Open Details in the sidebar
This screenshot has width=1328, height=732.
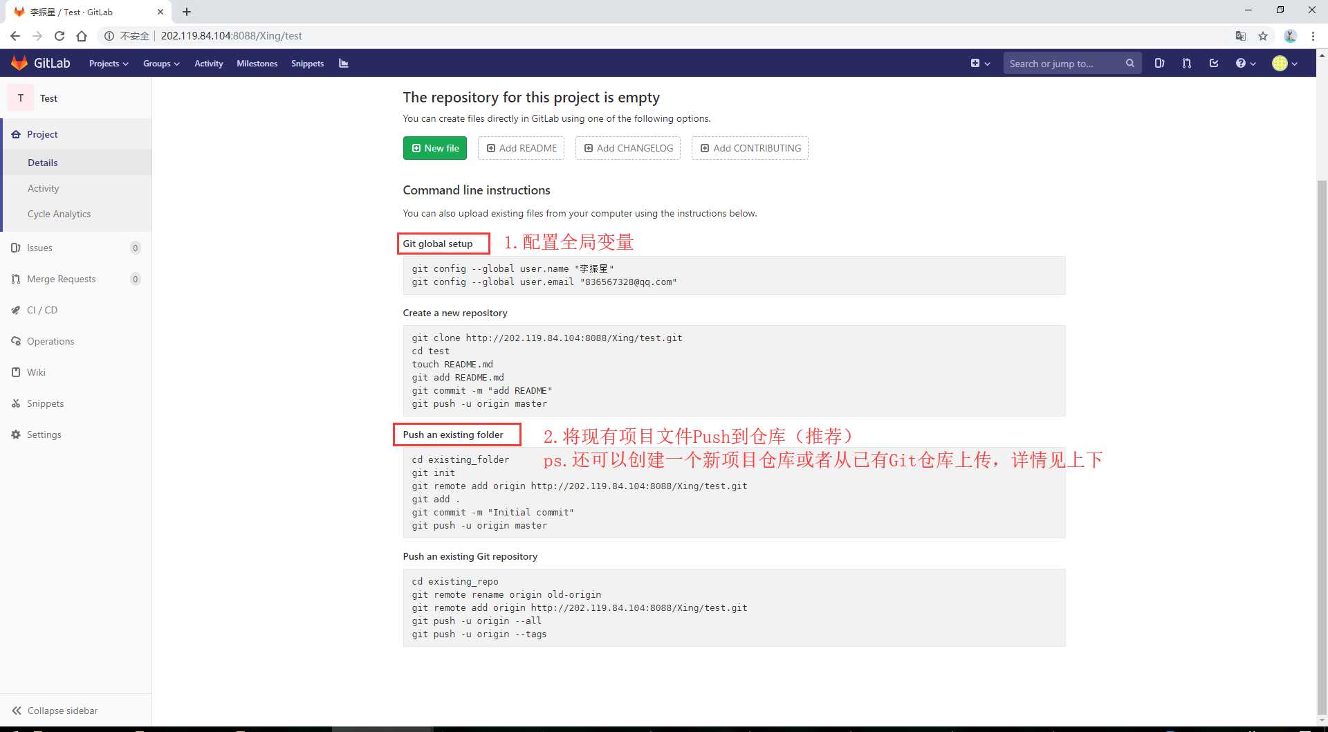click(x=76, y=163)
